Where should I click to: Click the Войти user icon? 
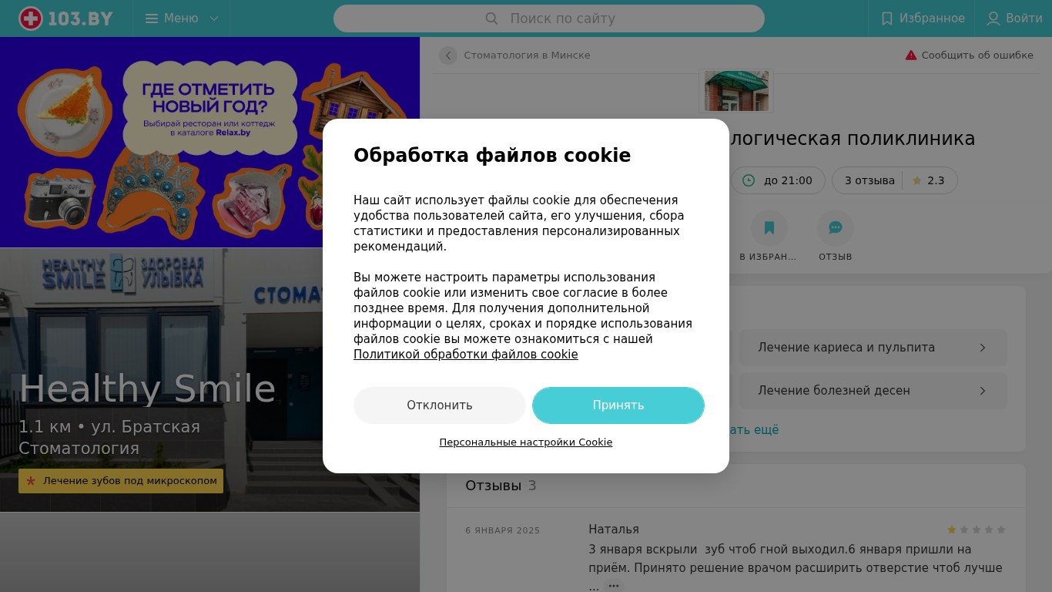click(x=993, y=18)
